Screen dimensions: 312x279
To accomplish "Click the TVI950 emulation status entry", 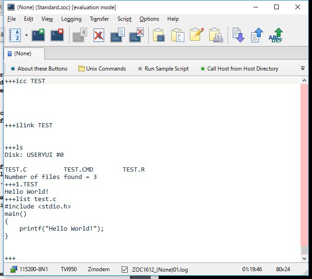I will pyautogui.click(x=69, y=269).
